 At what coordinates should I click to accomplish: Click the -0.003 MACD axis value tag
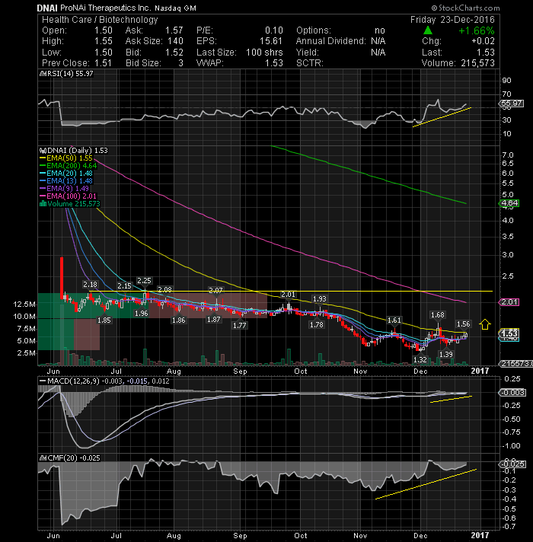513,393
